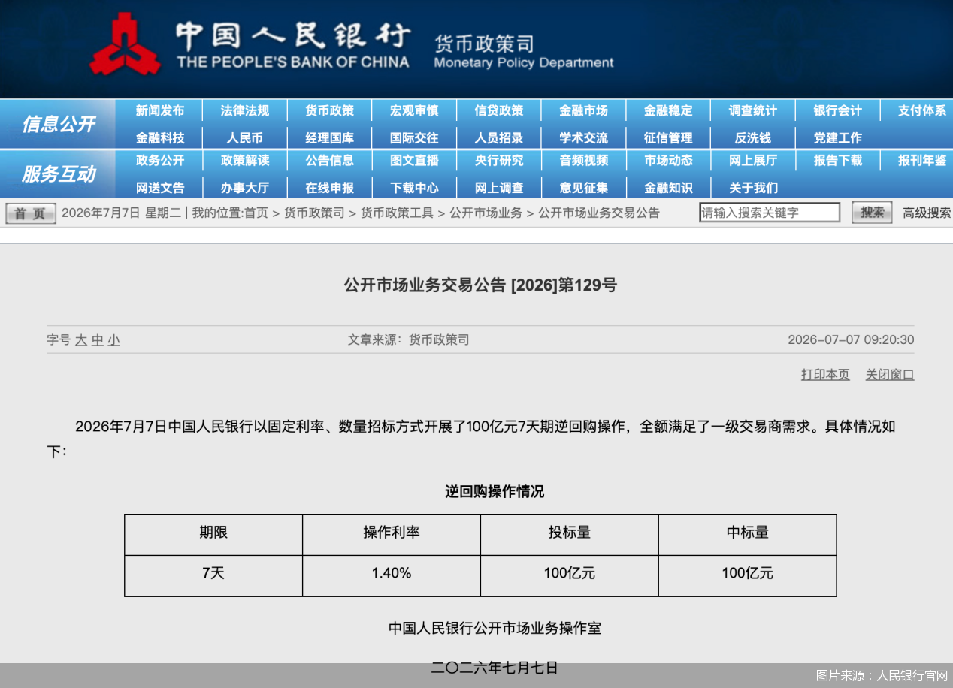Image resolution: width=953 pixels, height=688 pixels.
Task: Follow the 货币政策工具 breadcrumb link
Action: [x=397, y=213]
